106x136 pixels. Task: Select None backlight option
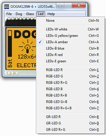point(70,21)
